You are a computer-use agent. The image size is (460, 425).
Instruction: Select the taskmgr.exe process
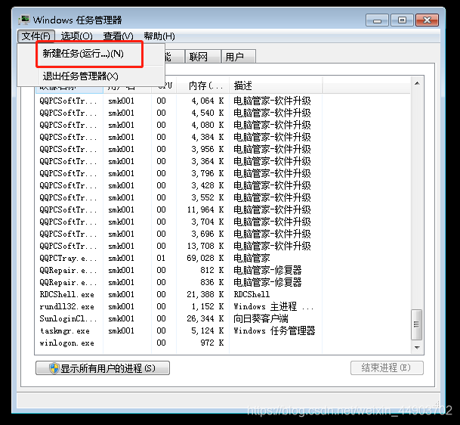[178, 330]
